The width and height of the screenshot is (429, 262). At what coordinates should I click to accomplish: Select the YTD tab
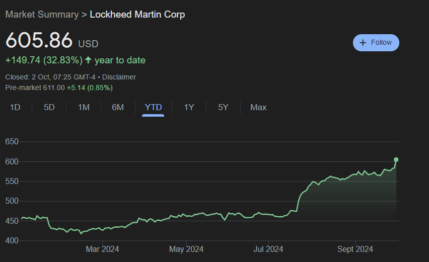pos(153,108)
